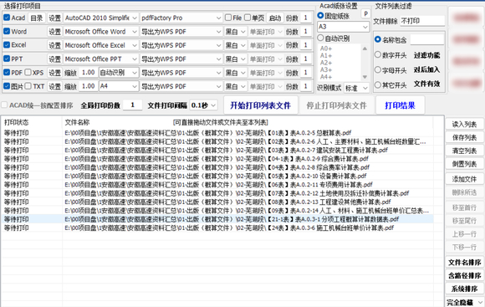Screen dimensions: 485x307
Task: Select A0+ in paper size list
Action: pyautogui.click(x=326, y=49)
